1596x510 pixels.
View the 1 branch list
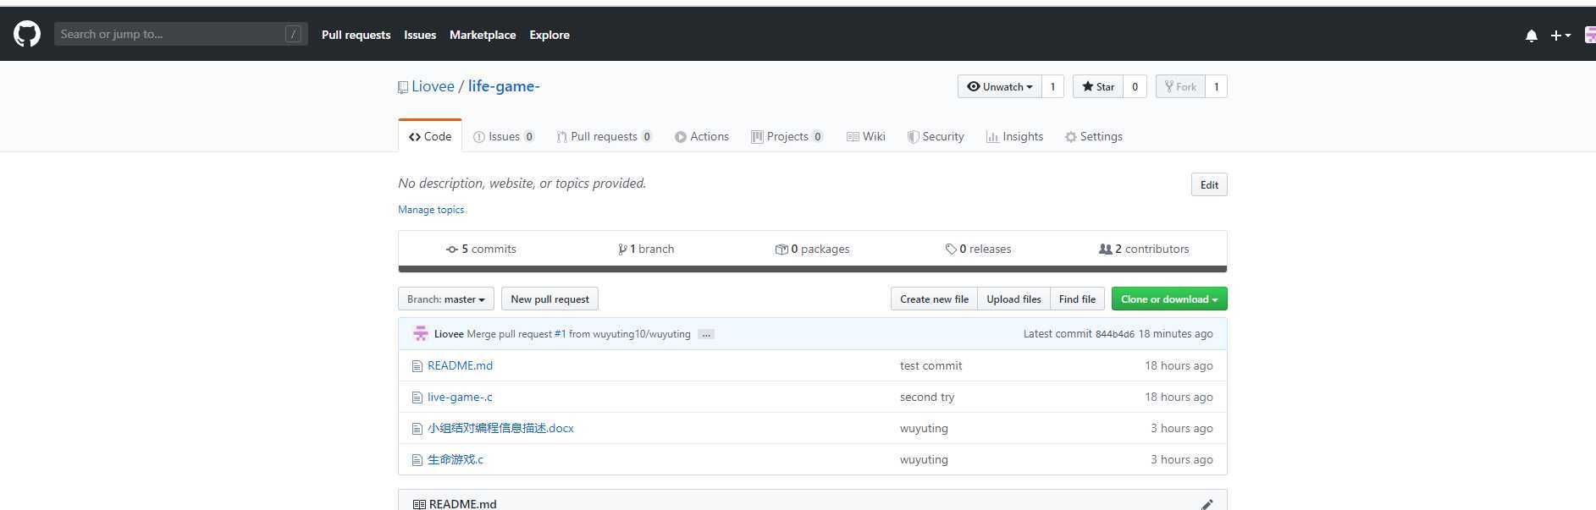click(646, 249)
